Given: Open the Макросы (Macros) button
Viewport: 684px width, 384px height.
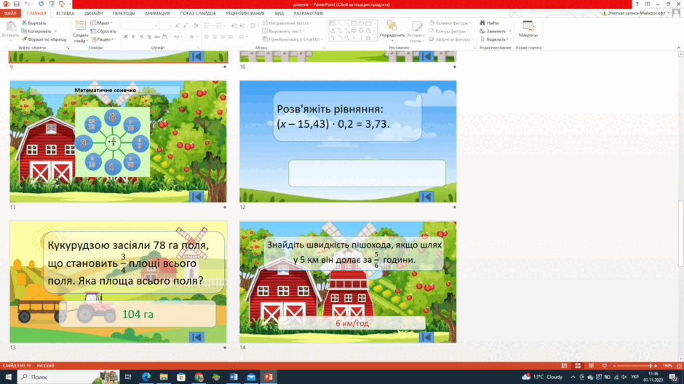Looking at the screenshot, I should (x=528, y=29).
